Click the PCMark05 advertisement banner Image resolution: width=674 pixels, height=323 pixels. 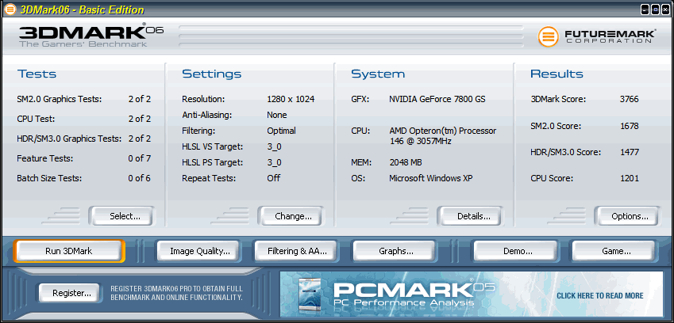[x=471, y=294]
